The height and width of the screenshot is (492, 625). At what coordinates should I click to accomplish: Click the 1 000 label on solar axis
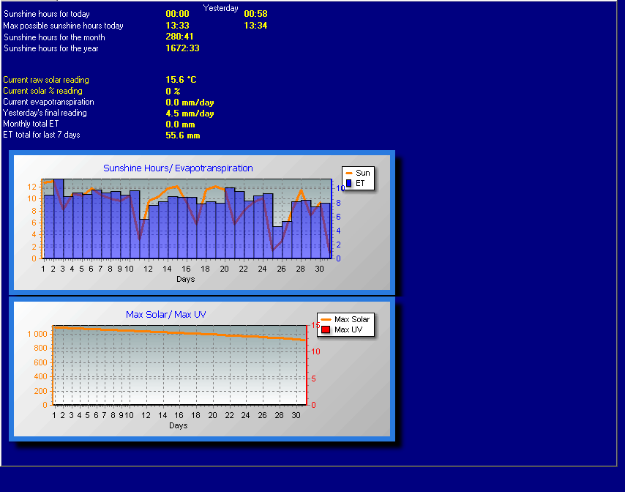37,334
